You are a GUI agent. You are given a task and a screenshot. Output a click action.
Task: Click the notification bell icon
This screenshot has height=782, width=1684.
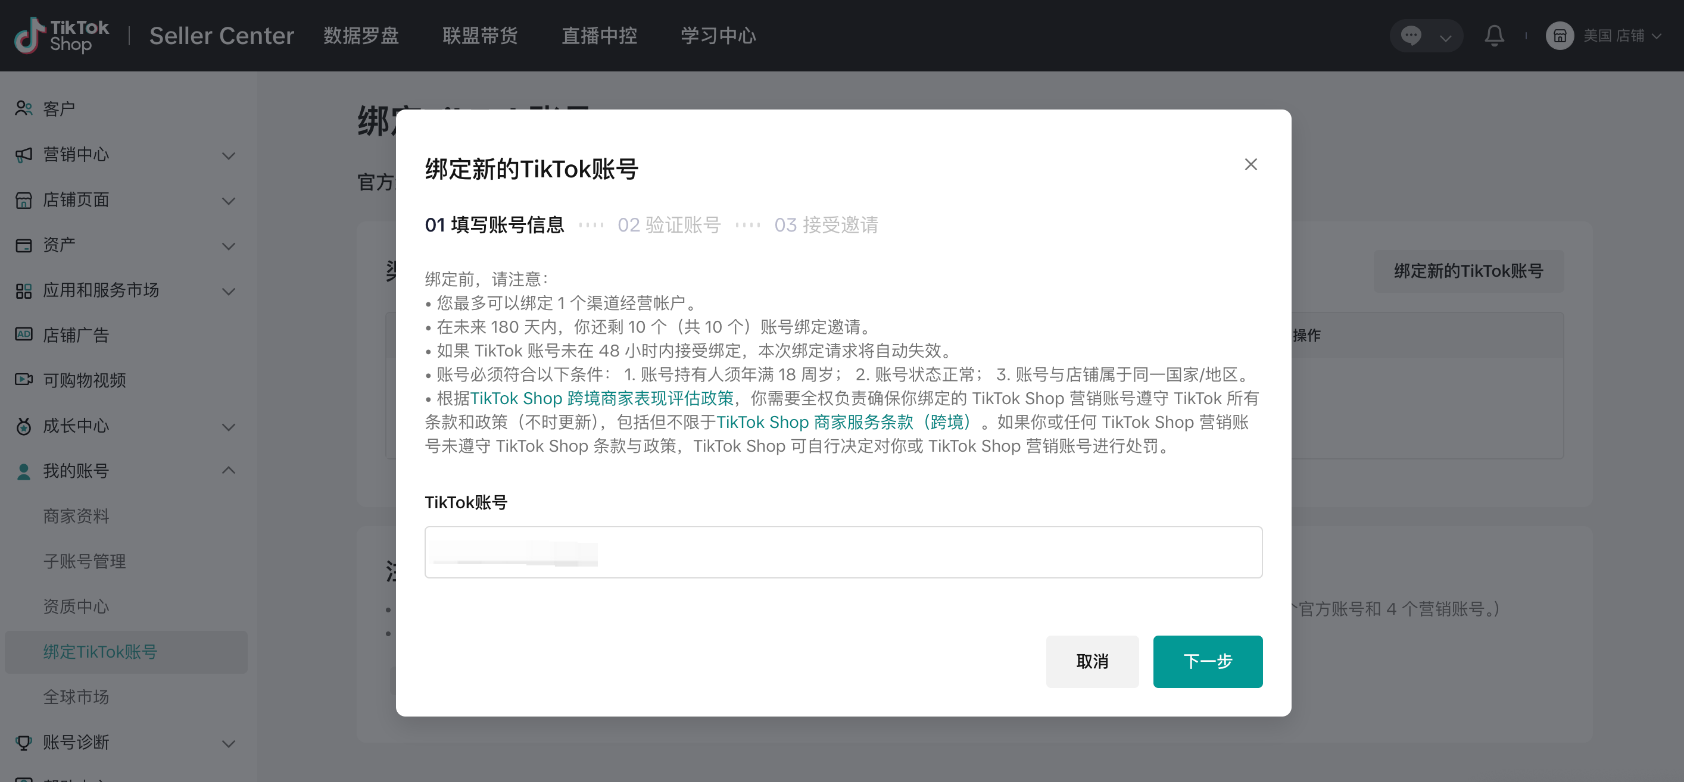pos(1494,35)
